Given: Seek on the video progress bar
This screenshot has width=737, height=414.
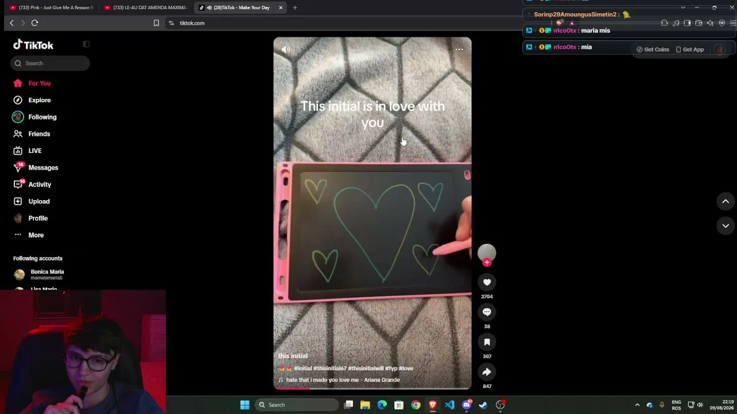Looking at the screenshot, I should click(x=373, y=388).
